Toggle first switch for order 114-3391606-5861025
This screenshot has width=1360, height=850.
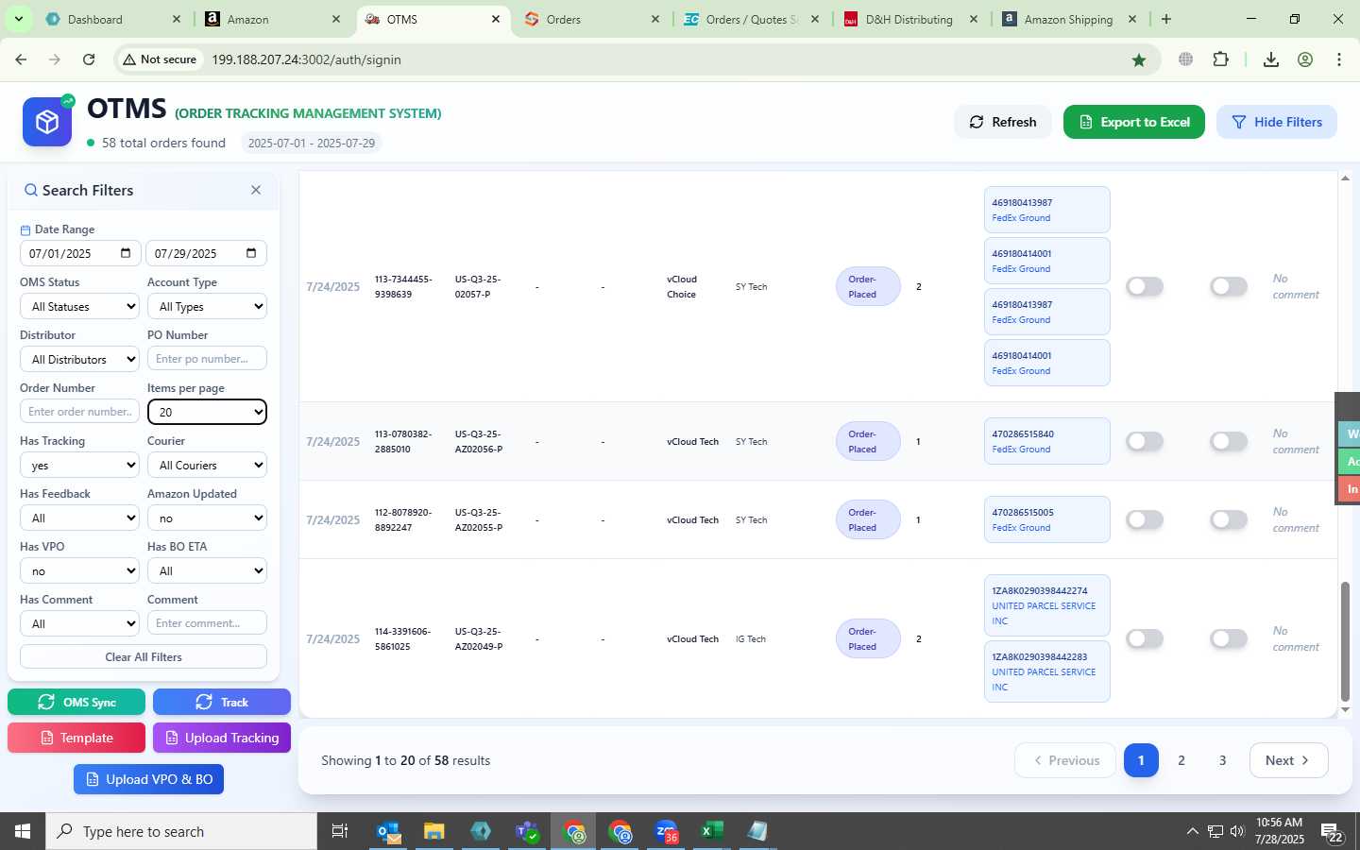click(1145, 638)
